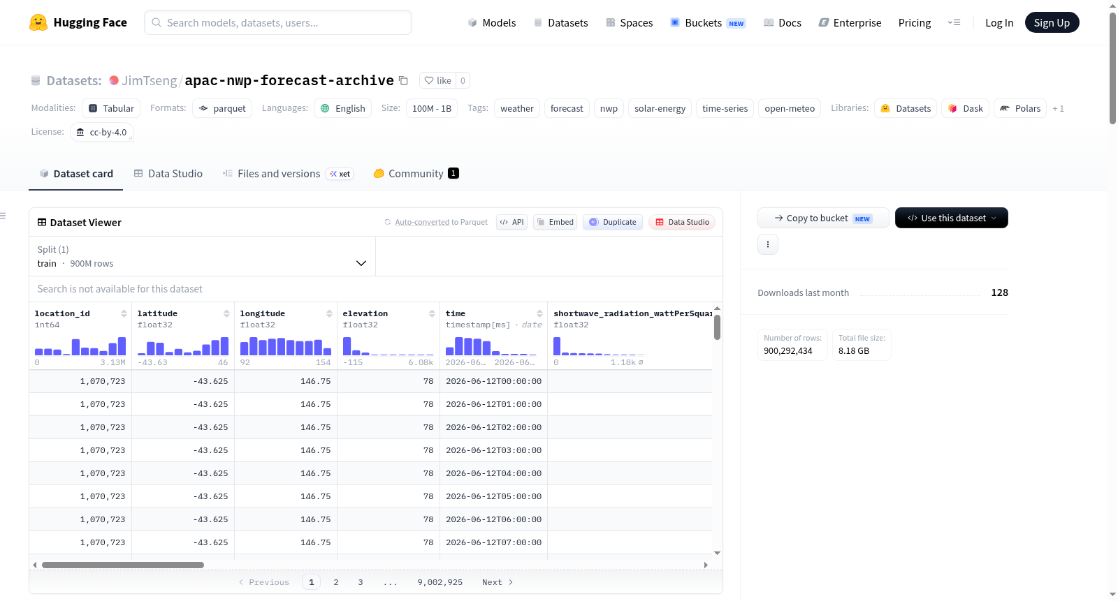Screen dimensions: 1118x601
Task: Open Enterprise in the top navigation
Action: tap(850, 22)
